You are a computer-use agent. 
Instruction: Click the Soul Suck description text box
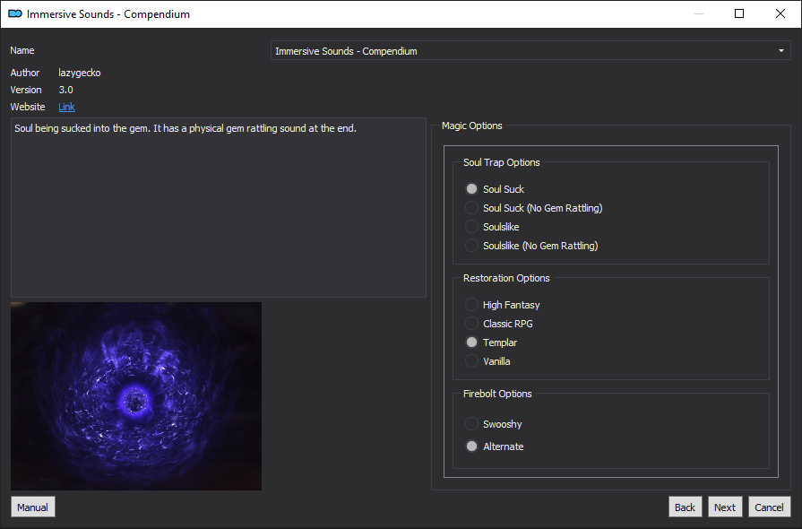[218, 207]
